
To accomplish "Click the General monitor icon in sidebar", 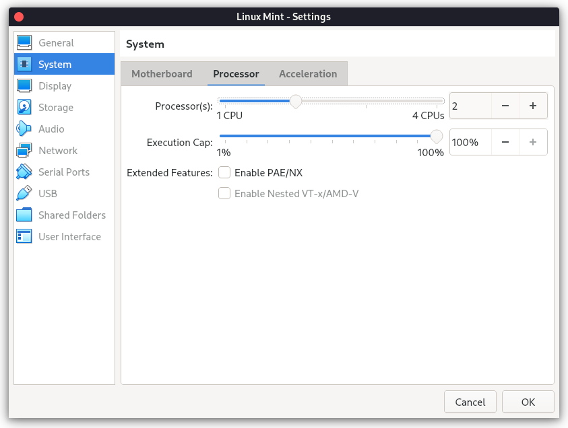I will coord(24,42).
